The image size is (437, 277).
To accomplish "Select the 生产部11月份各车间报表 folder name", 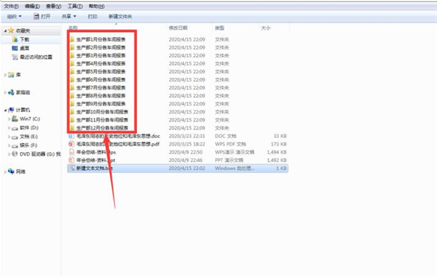I will click(102, 120).
